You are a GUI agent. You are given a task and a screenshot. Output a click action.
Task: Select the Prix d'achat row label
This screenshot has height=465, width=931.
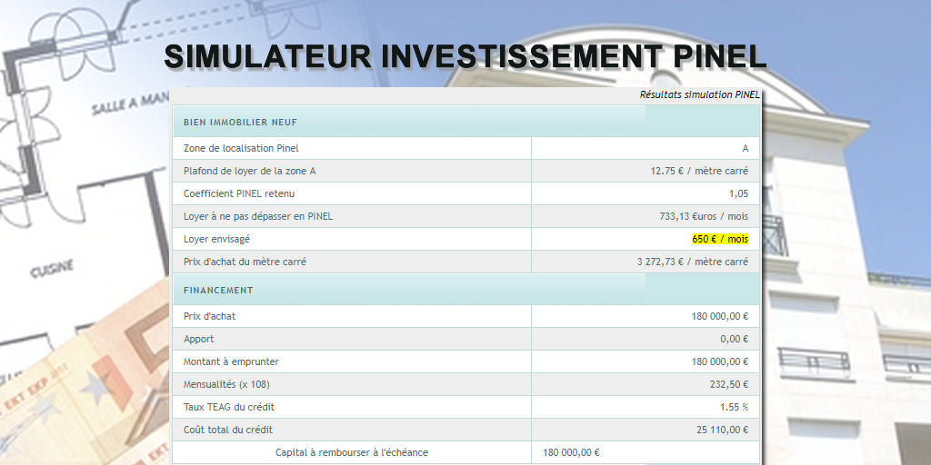[x=209, y=316]
